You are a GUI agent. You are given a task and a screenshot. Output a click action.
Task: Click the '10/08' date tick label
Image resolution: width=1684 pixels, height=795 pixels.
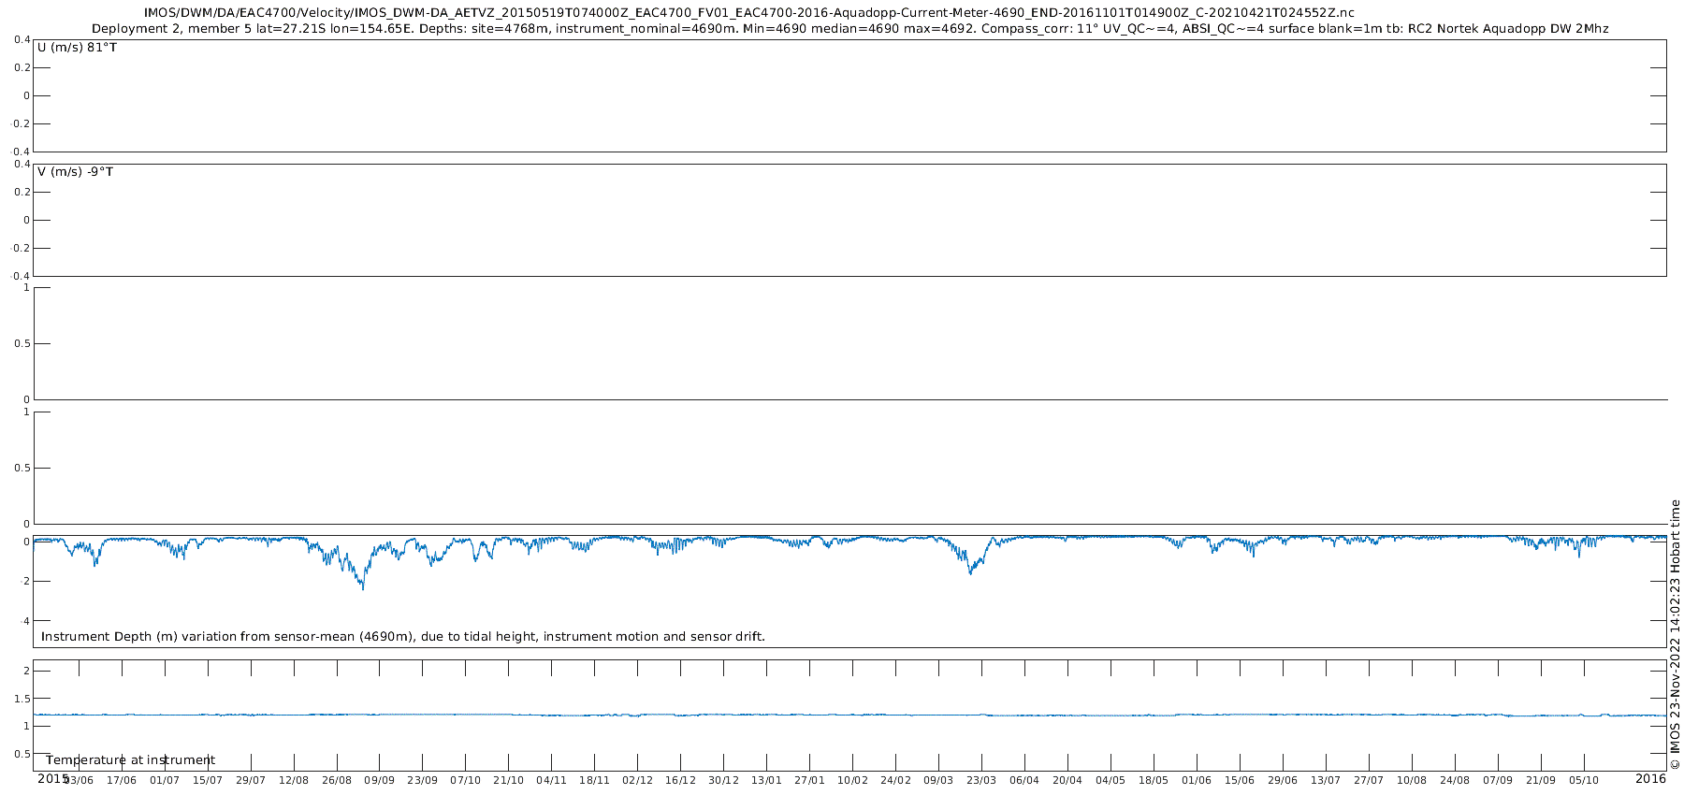point(1413,780)
